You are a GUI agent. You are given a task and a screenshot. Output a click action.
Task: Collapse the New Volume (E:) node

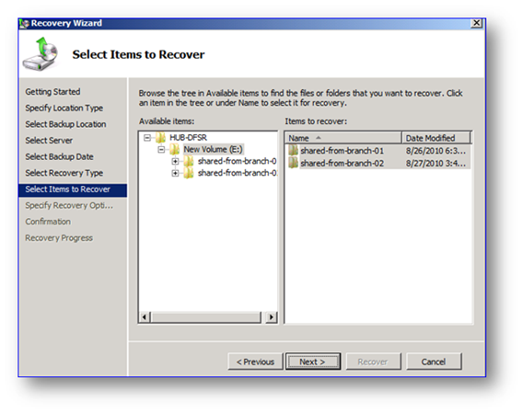[x=161, y=149]
